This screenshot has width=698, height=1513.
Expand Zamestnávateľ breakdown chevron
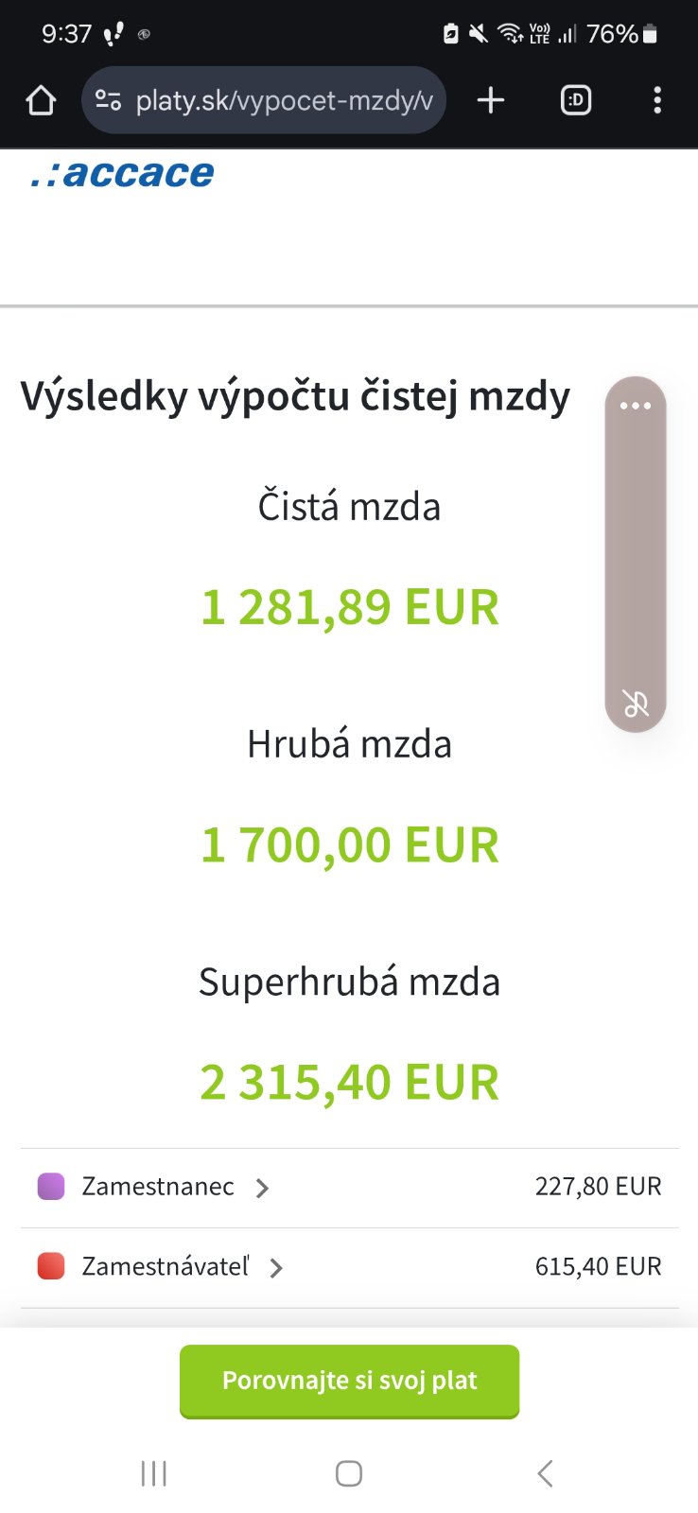[x=276, y=1268]
